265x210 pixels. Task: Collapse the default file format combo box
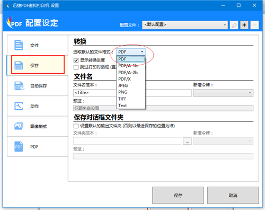[131, 52]
